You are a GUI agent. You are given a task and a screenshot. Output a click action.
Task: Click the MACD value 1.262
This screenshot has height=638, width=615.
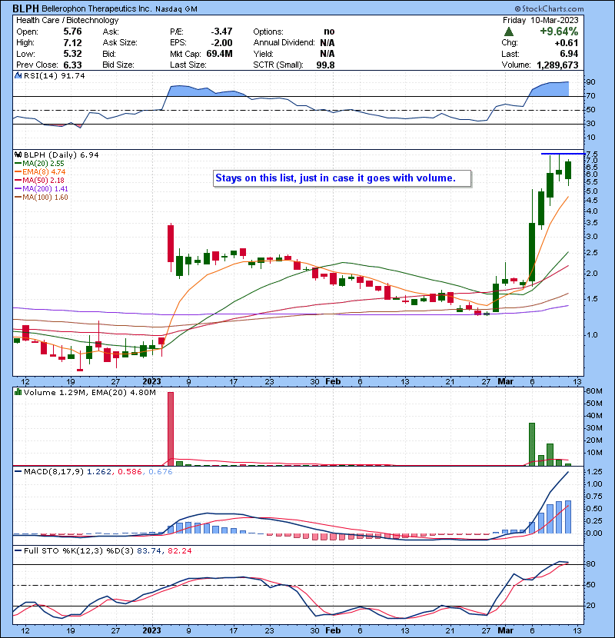tap(99, 472)
